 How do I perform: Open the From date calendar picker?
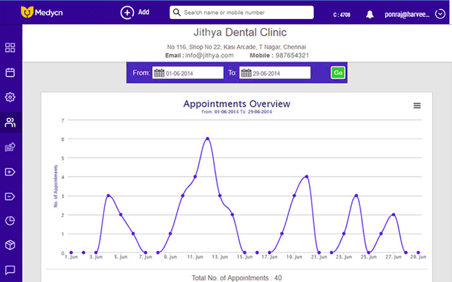159,73
